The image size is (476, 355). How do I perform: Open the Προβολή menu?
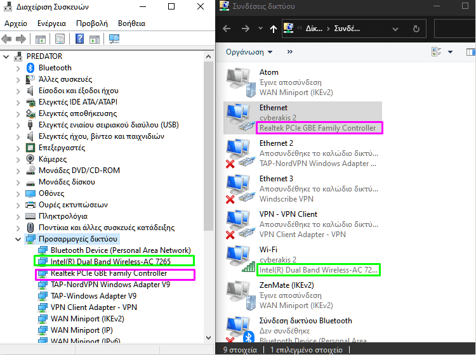point(92,23)
